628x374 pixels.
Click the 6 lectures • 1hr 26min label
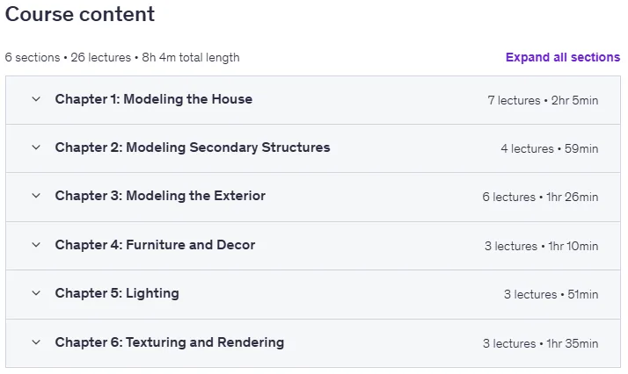540,197
